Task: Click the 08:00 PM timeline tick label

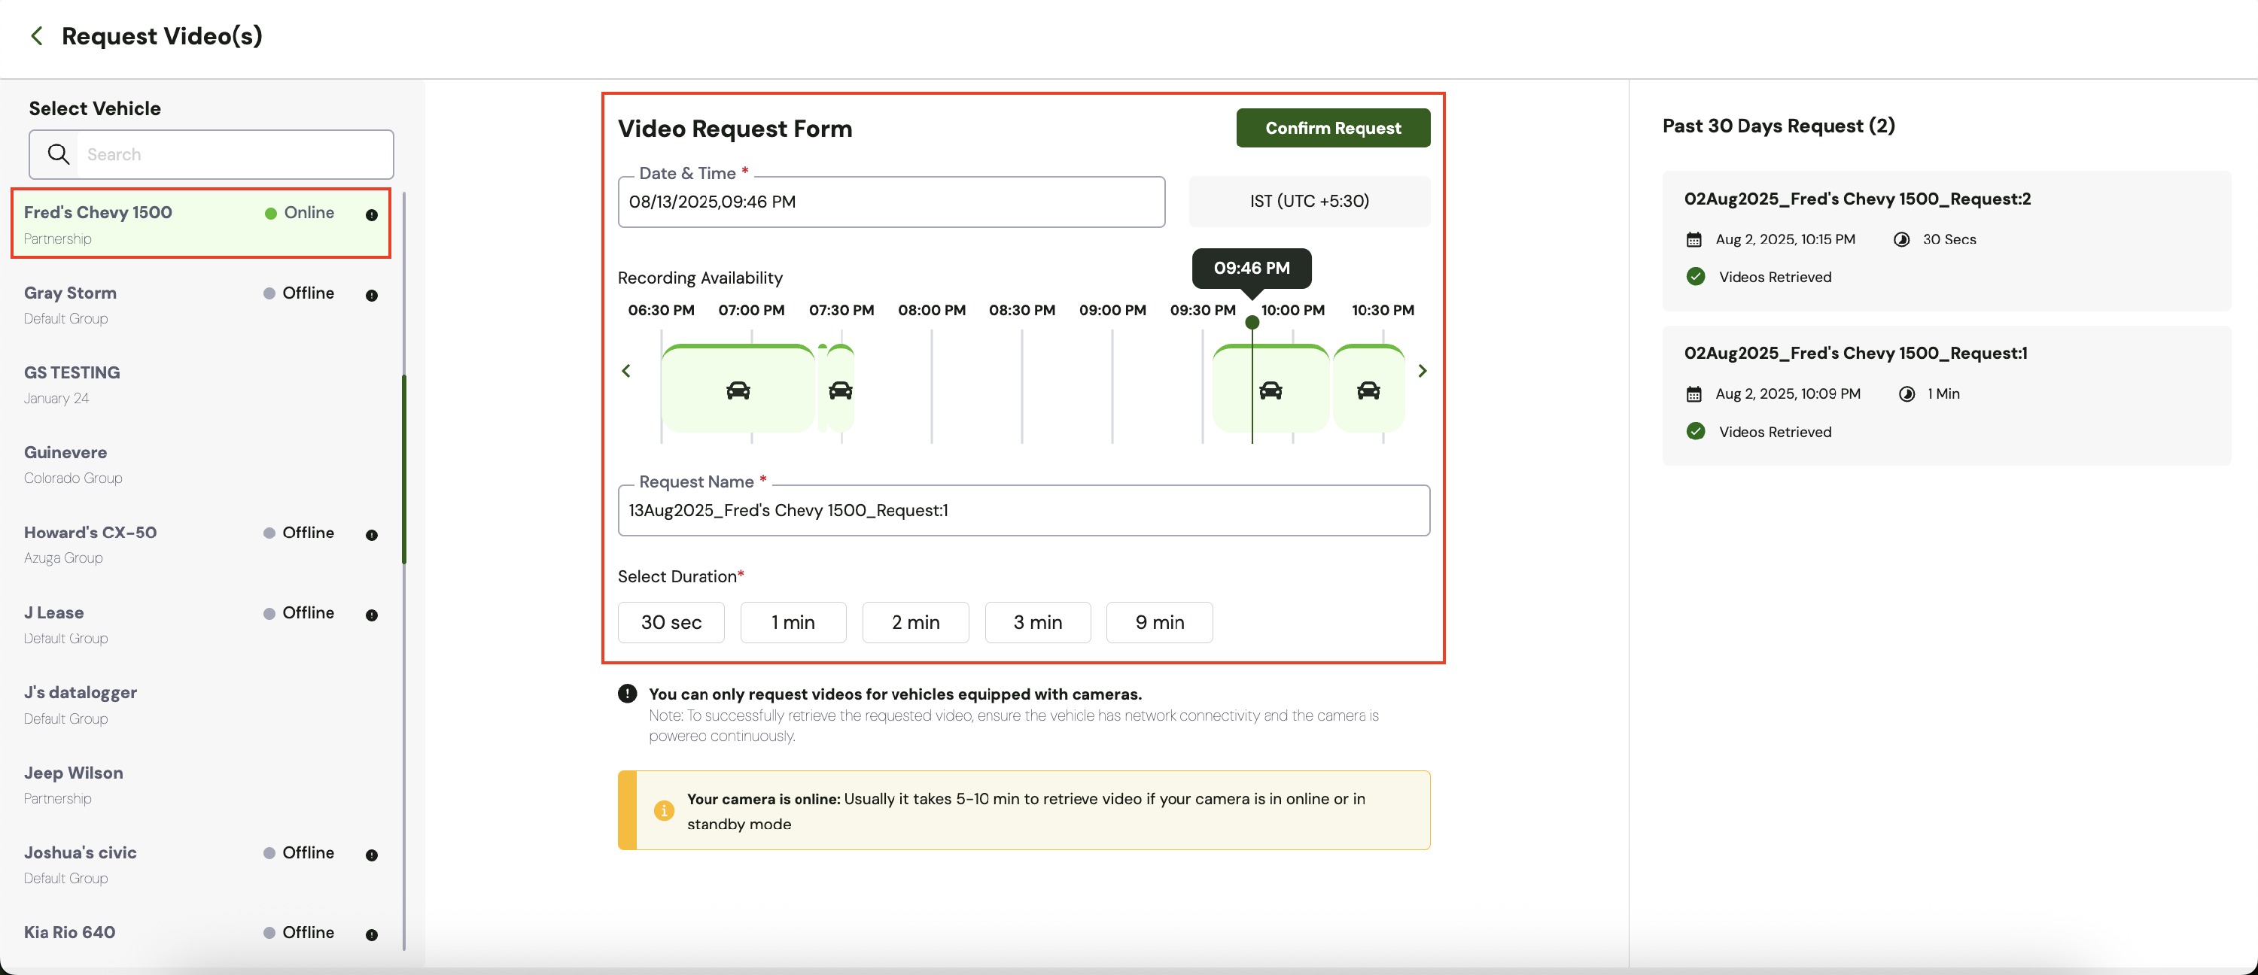Action: [x=932, y=310]
